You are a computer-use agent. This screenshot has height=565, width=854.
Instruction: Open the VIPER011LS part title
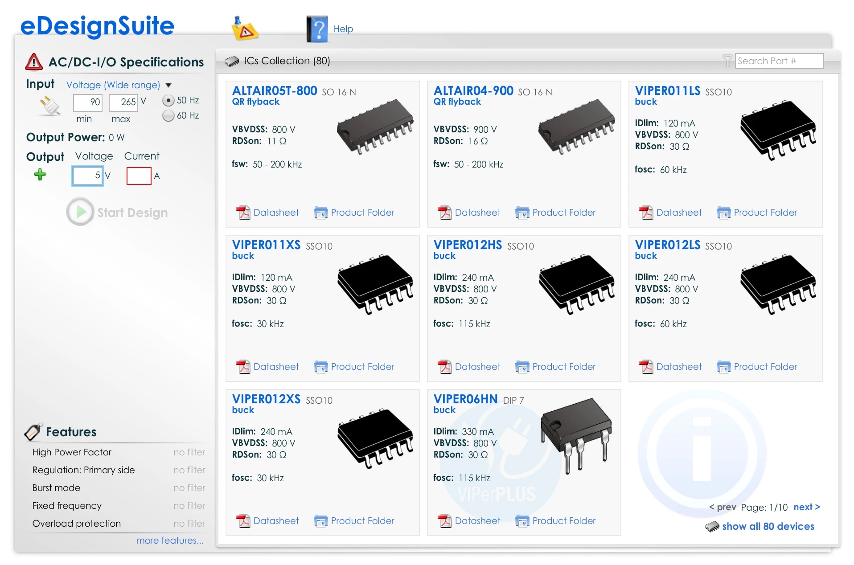[x=668, y=91]
